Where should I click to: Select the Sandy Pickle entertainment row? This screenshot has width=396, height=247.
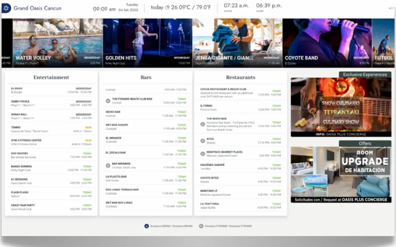tap(51, 103)
